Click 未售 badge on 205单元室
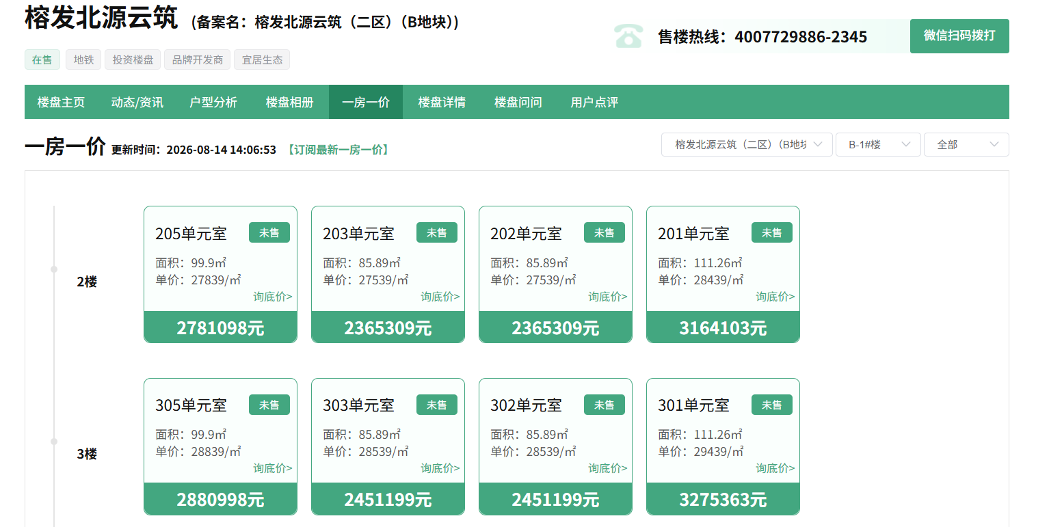 tap(269, 232)
